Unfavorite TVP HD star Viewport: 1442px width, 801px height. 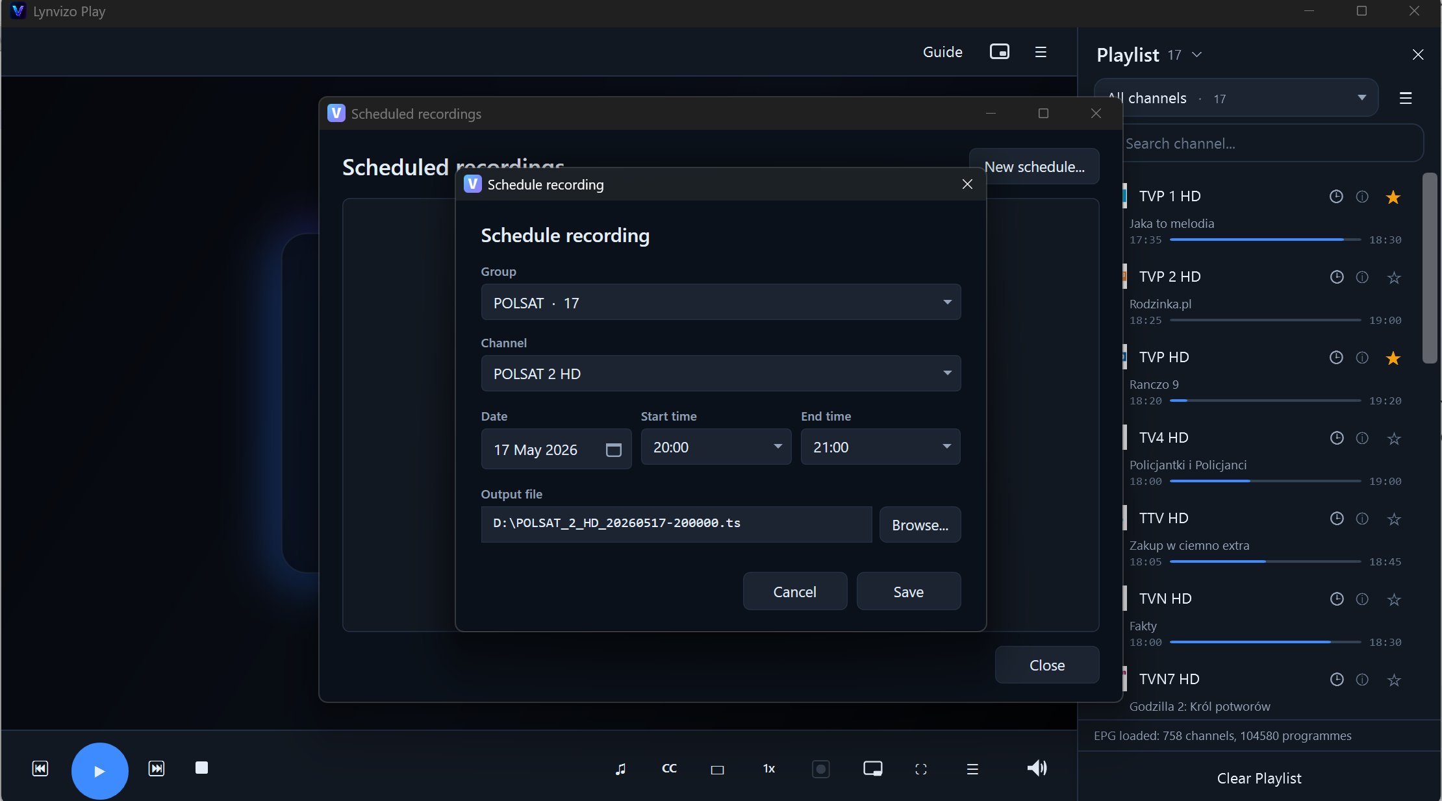(1393, 358)
